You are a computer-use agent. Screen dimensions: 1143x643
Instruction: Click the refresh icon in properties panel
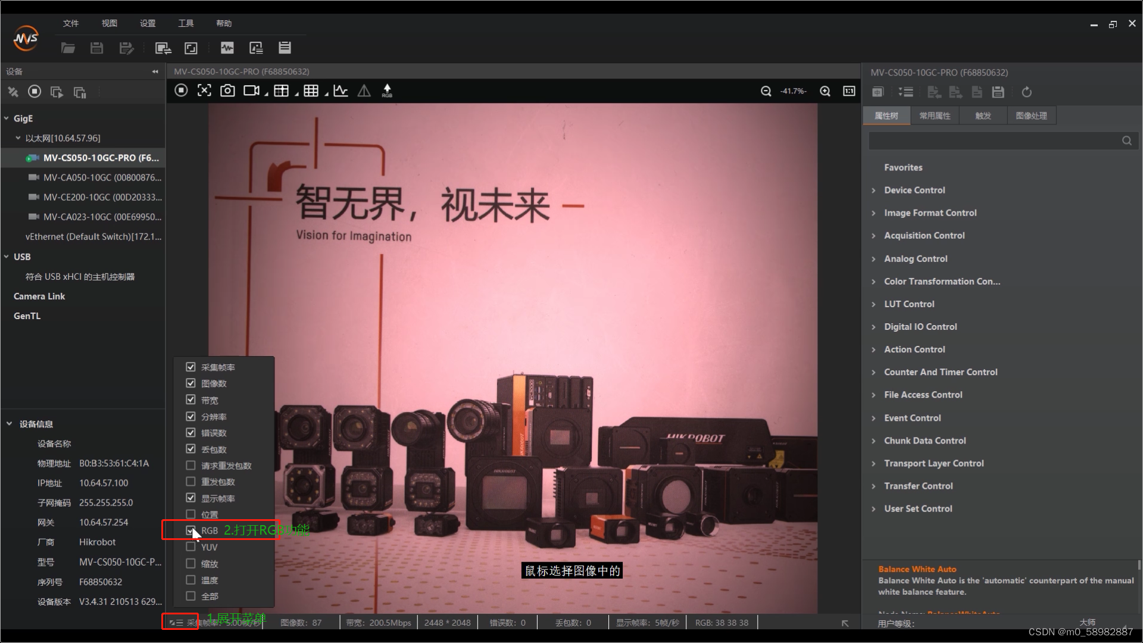click(x=1026, y=92)
